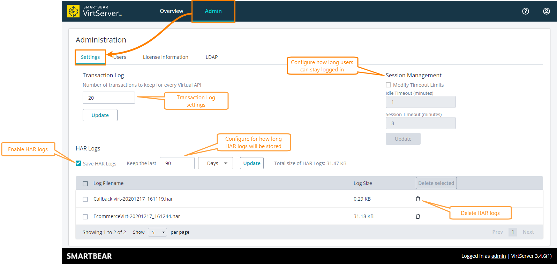Click the transactions to keep field showing 20
This screenshot has width=557, height=264.
[109, 98]
